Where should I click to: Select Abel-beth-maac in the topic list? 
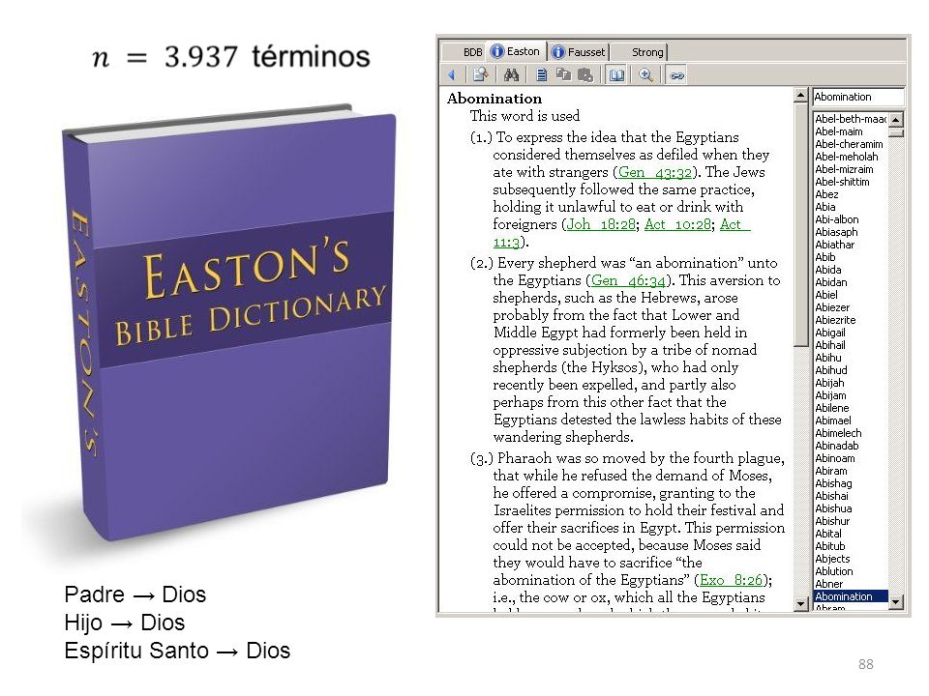click(851, 119)
